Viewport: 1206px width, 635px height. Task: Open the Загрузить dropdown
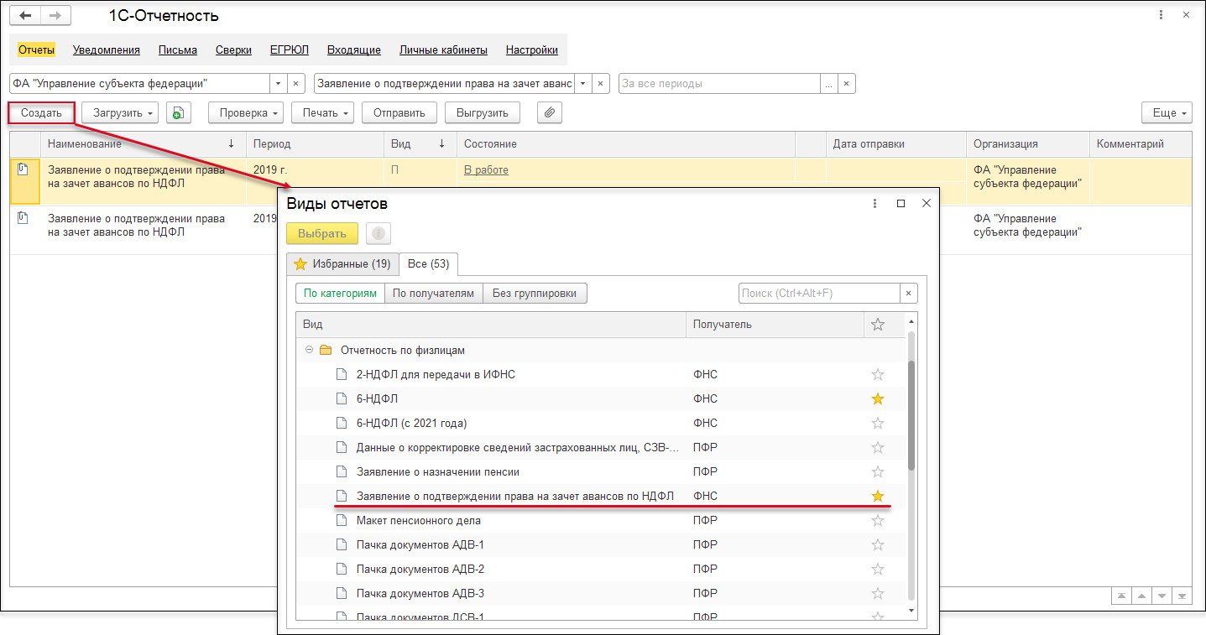[120, 112]
